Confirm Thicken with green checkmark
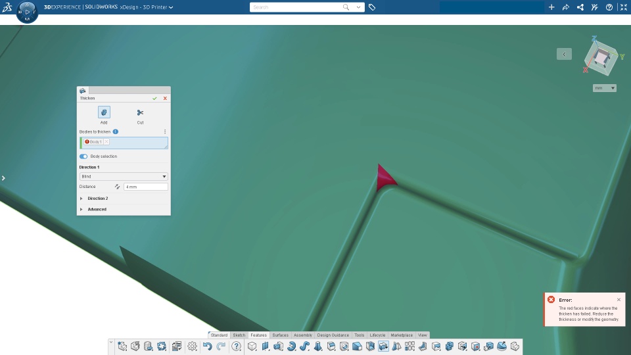631x355 pixels. point(154,98)
